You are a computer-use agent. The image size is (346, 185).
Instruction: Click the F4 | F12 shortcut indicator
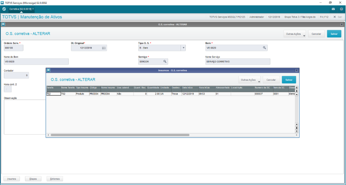pos(324,17)
